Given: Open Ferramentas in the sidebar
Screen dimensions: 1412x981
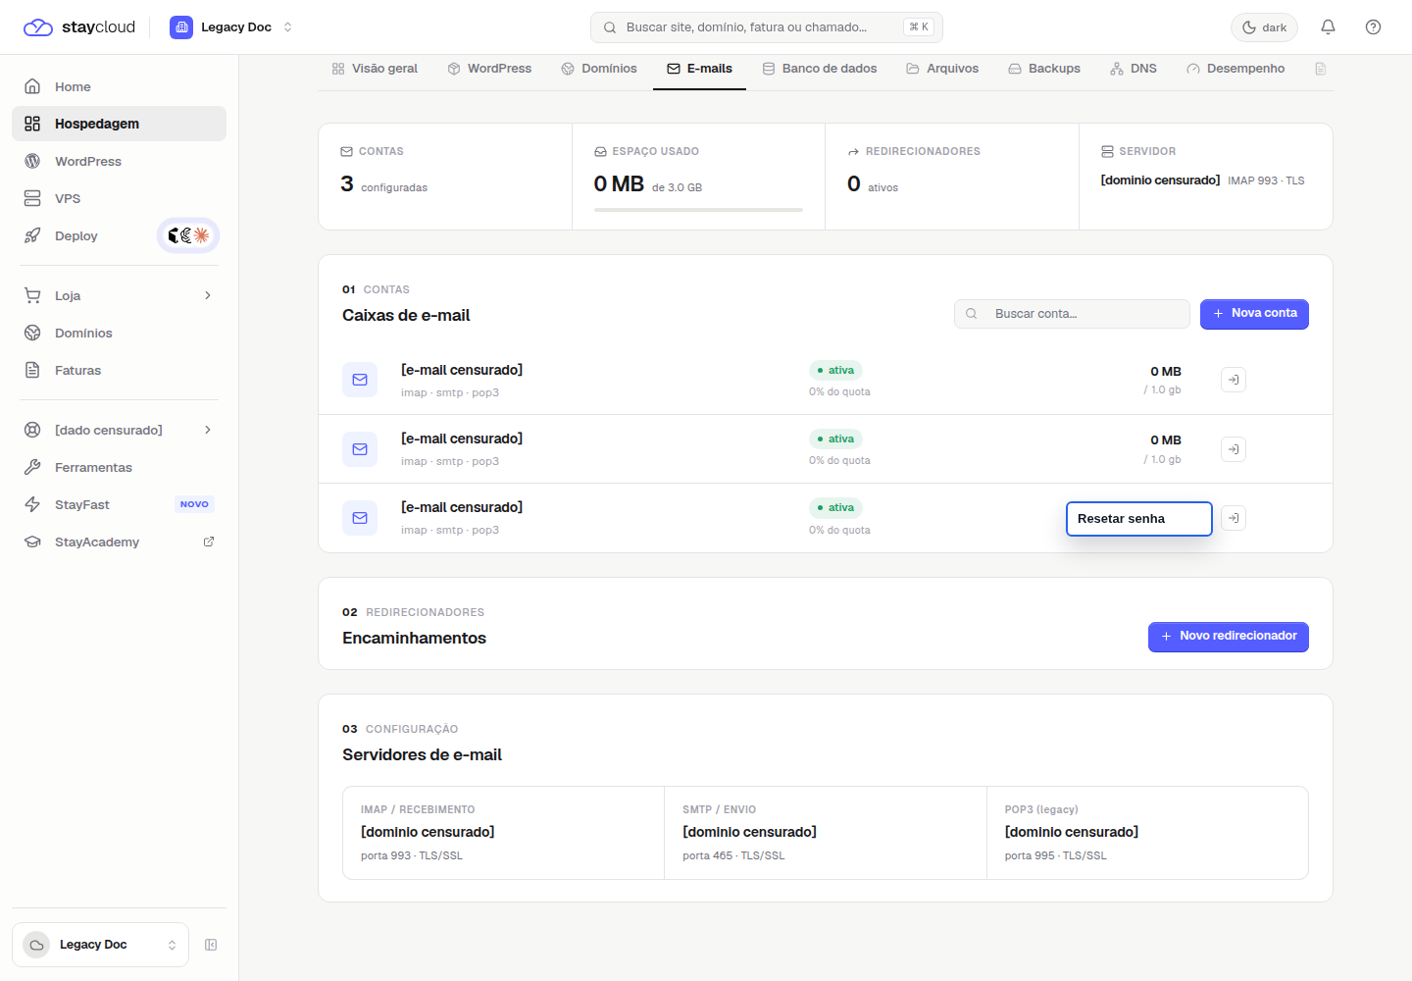Looking at the screenshot, I should coord(119,467).
